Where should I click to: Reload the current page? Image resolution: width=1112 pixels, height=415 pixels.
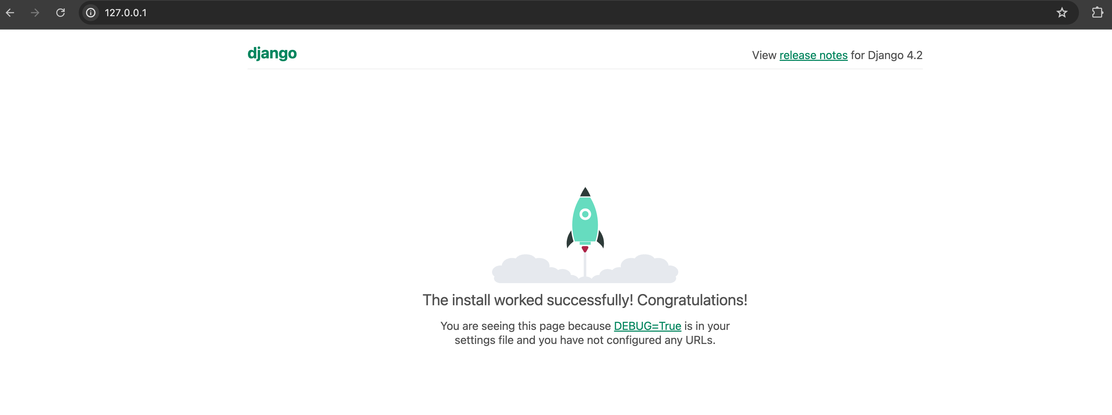click(x=60, y=13)
